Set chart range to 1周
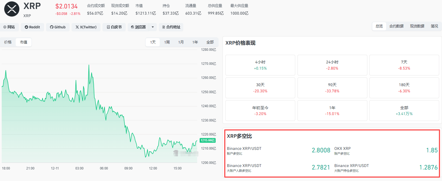The height and width of the screenshot is (181, 442). pyautogui.click(x=167, y=42)
